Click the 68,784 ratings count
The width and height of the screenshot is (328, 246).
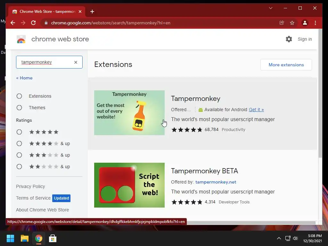(211, 129)
